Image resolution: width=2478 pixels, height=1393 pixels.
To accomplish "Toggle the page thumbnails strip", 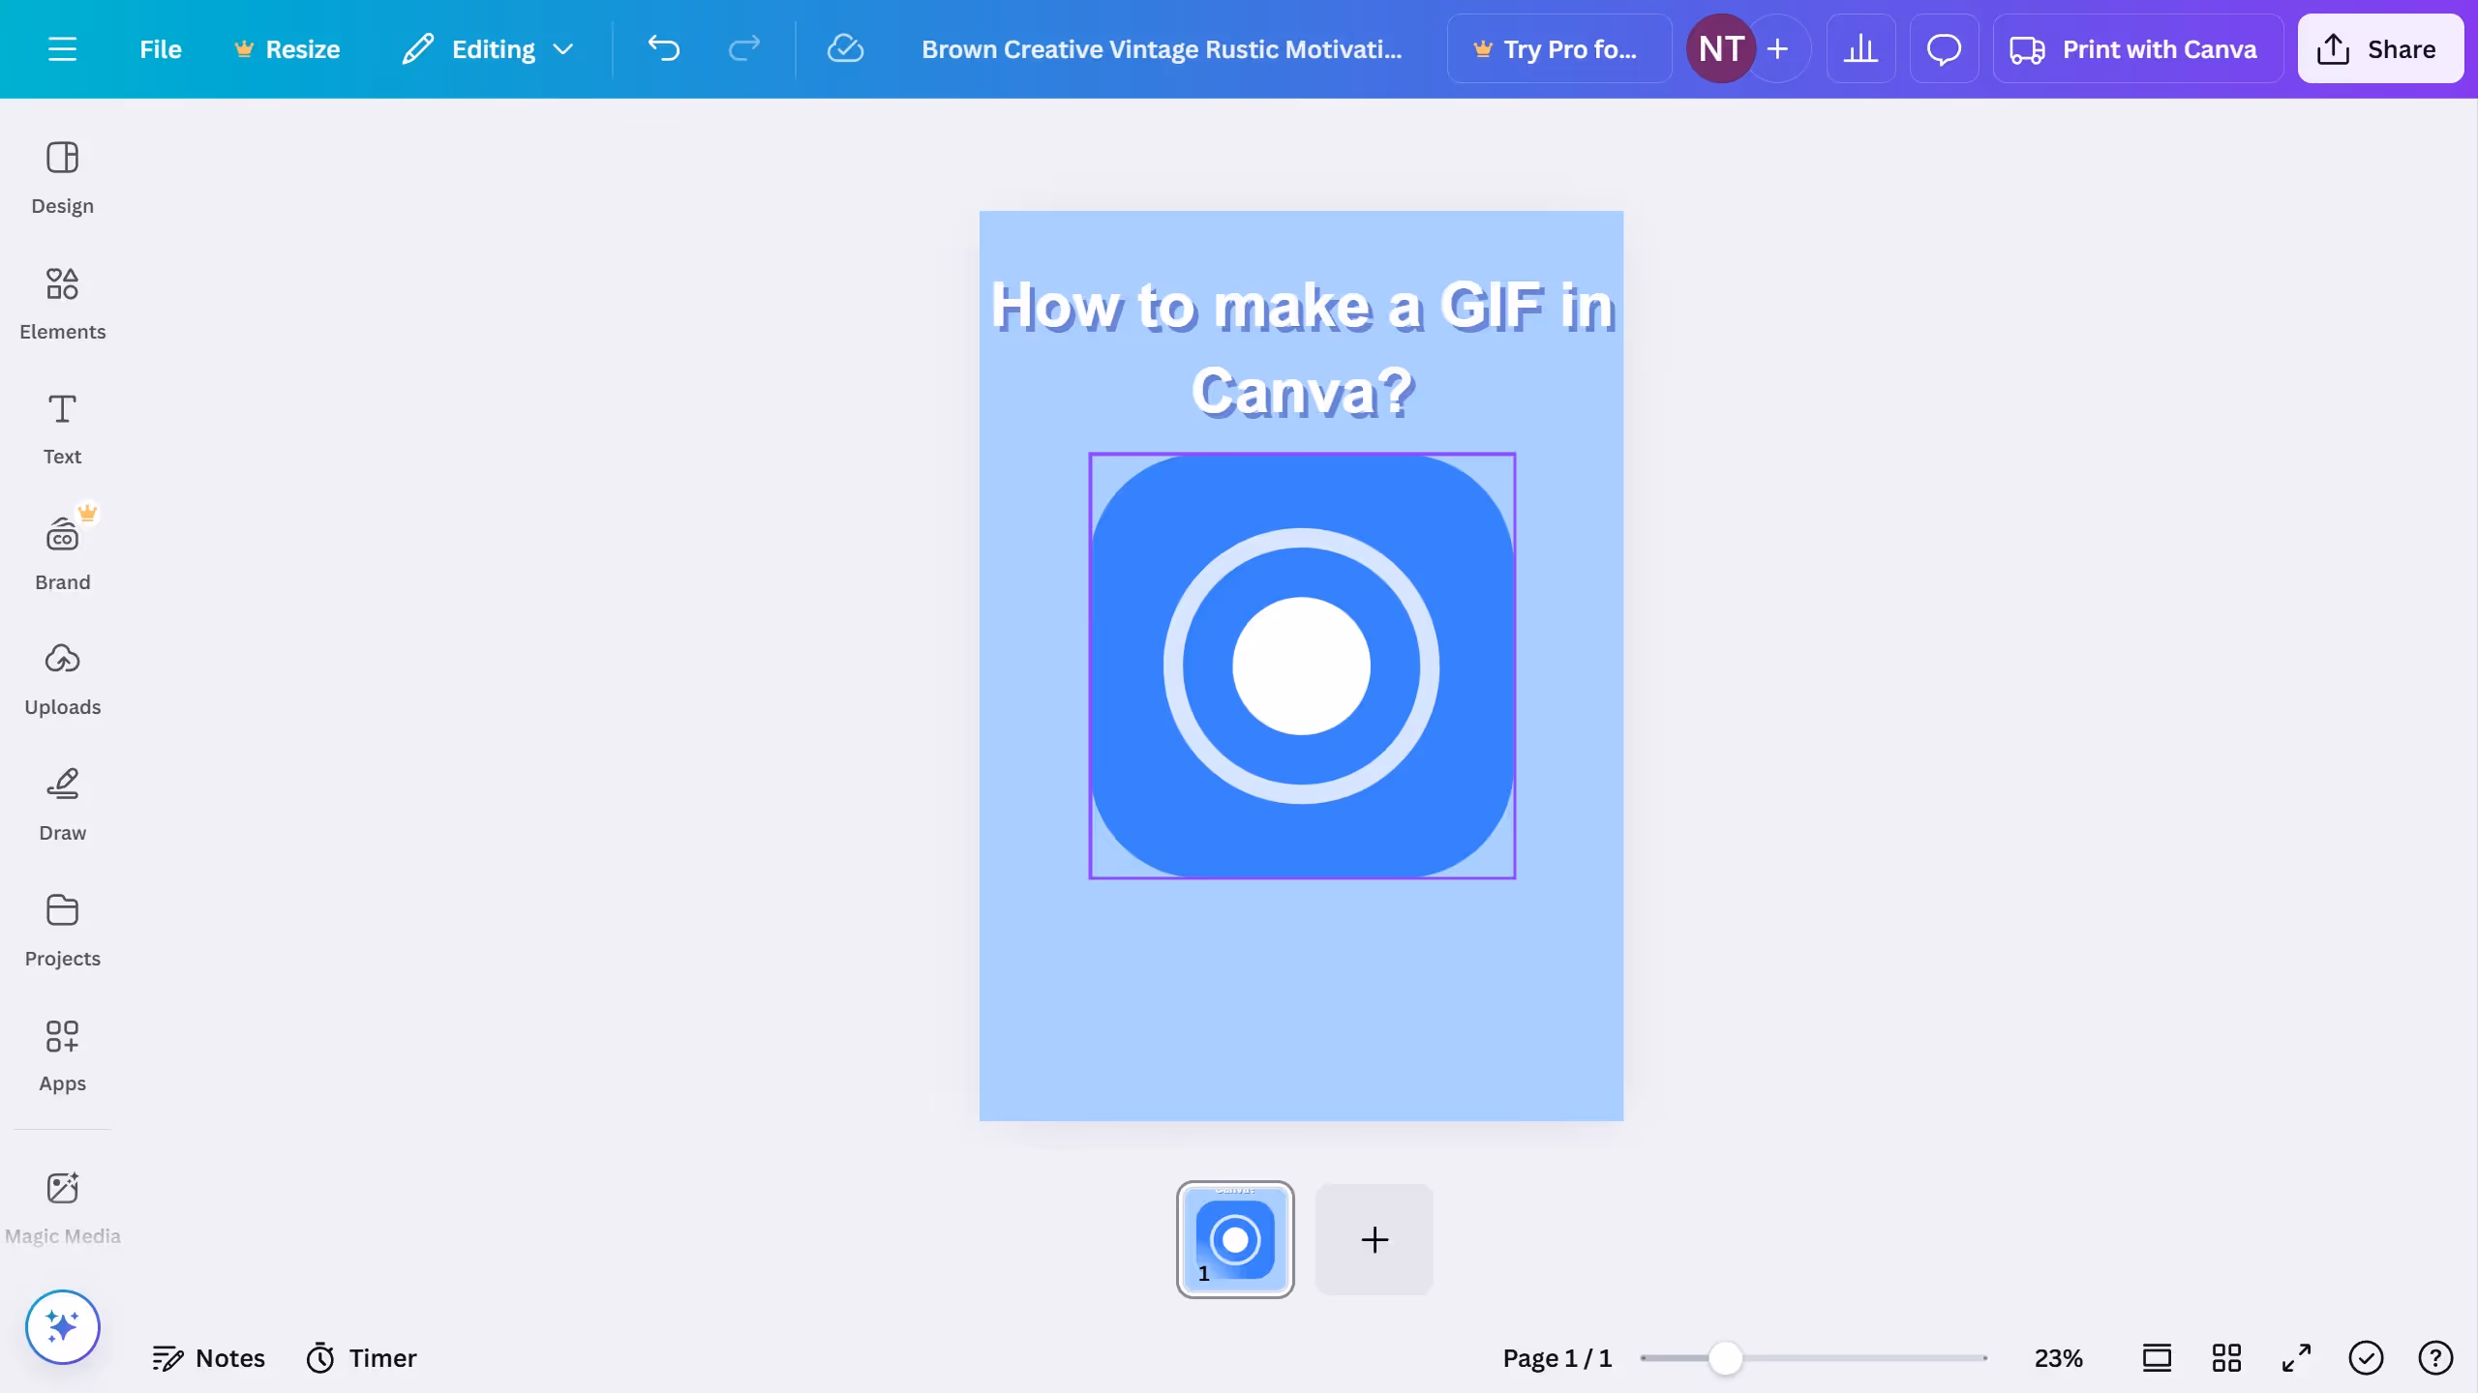I will click(2157, 1358).
